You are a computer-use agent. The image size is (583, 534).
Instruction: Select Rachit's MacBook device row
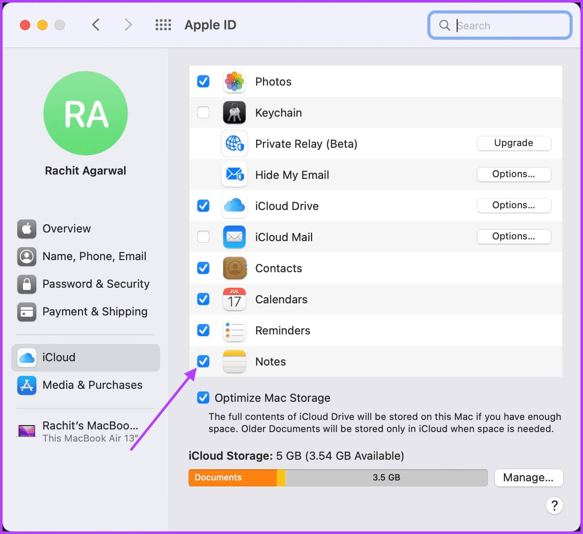(86, 431)
